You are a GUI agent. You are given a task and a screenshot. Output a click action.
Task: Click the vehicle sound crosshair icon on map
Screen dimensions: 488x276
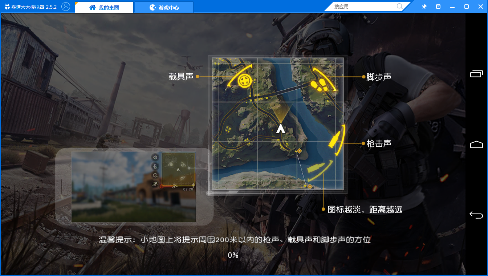coord(245,80)
